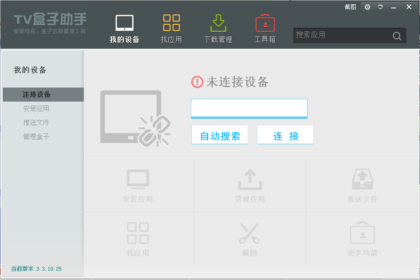The image size is (420, 280).
Task: Click the 找应用 grid icon in lower panel
Action: click(x=139, y=233)
